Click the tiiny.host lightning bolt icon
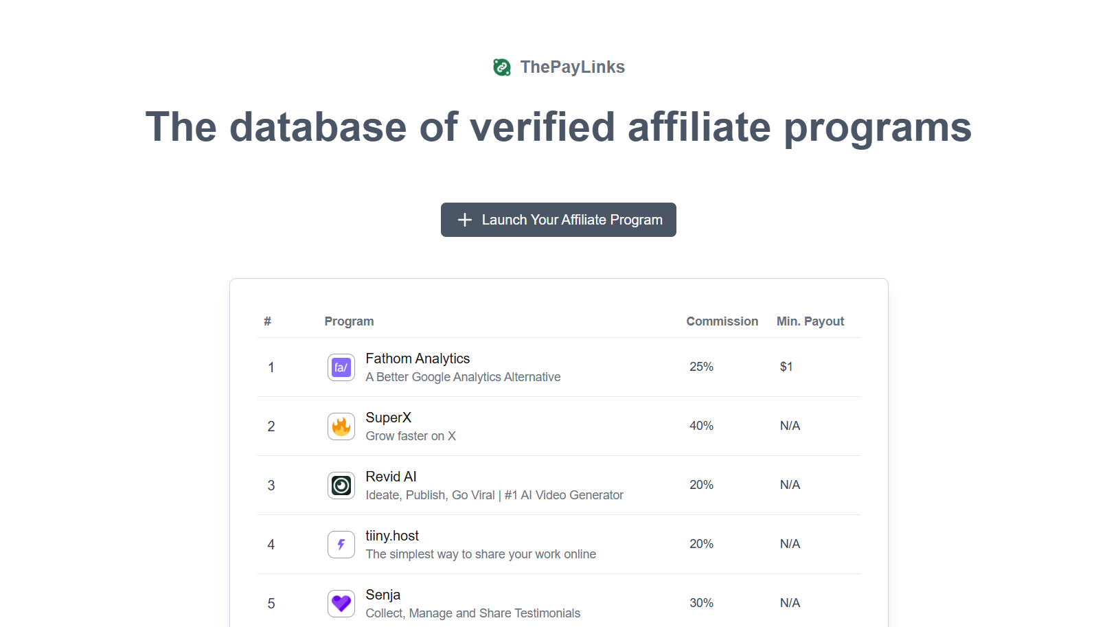Viewport: 1118px width, 627px height. [x=341, y=545]
